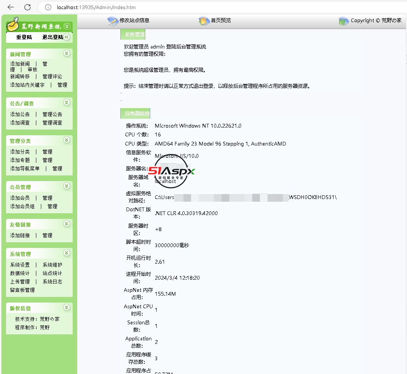Screen dimensions: 407x374
Task: Collapse the 管理分类 panel
Action: [67, 140]
